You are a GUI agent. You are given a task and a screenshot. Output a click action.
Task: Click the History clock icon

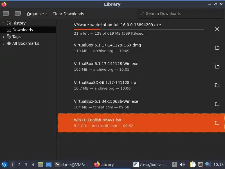click(x=9, y=23)
